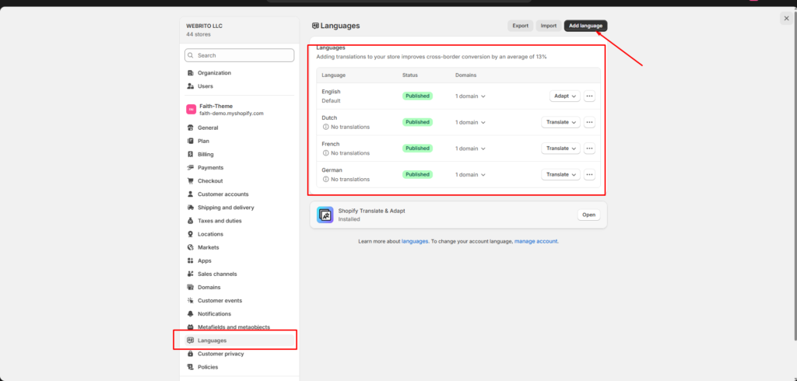Click the Markets globe icon

point(191,247)
